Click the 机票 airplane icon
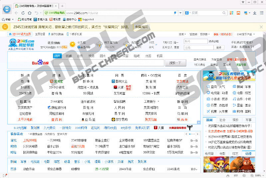The height and width of the screenshot is (178, 266). (x=208, y=111)
